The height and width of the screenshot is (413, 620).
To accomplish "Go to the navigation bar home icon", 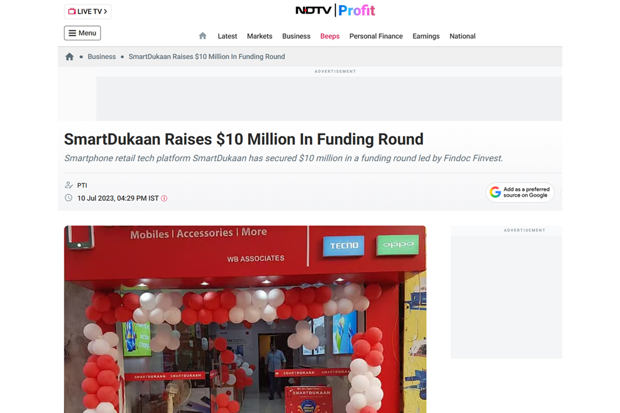I will click(203, 36).
